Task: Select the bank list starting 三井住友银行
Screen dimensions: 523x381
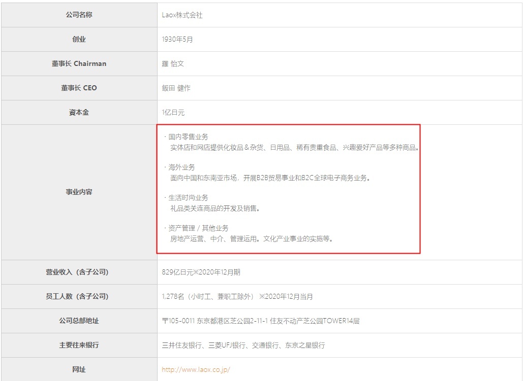Action: (243, 345)
